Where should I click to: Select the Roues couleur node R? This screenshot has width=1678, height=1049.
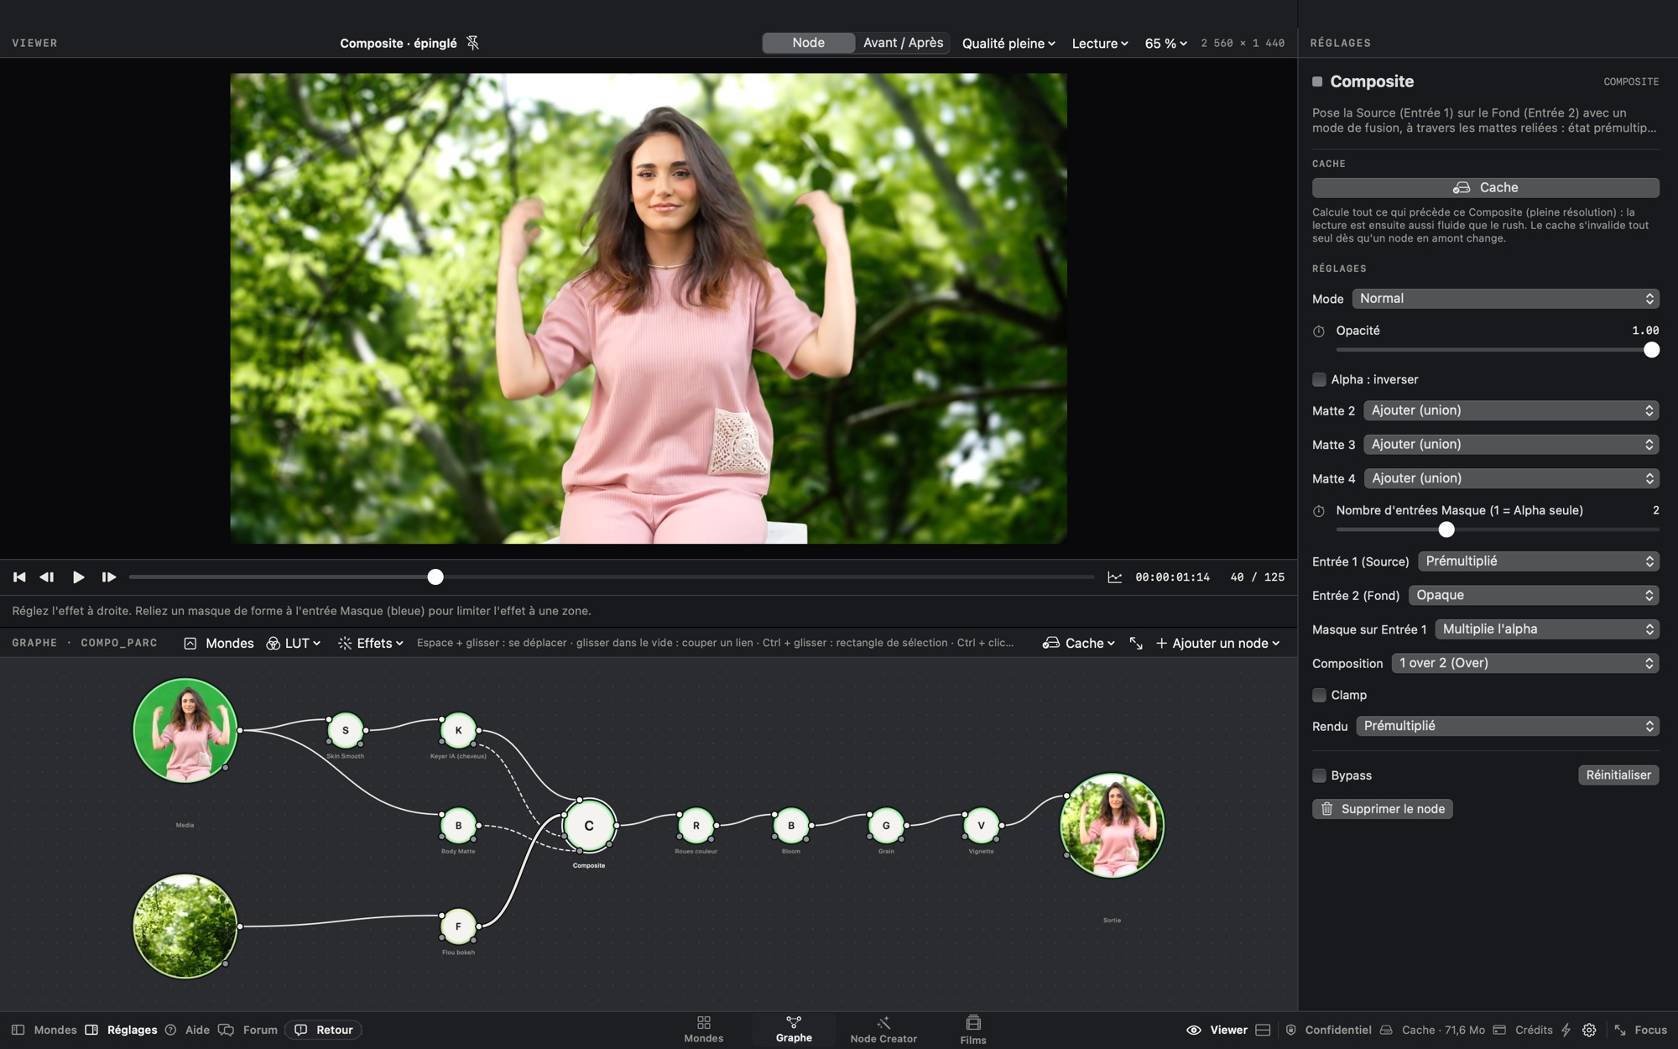click(x=696, y=826)
